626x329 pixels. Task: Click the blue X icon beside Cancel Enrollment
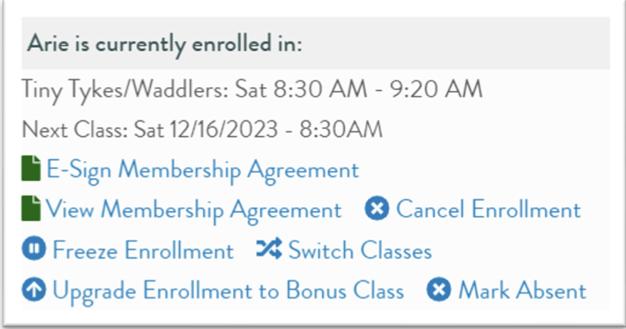(377, 209)
